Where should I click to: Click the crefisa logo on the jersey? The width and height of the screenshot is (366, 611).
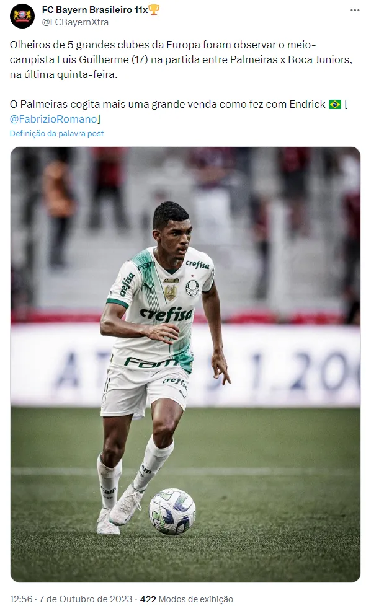click(167, 314)
